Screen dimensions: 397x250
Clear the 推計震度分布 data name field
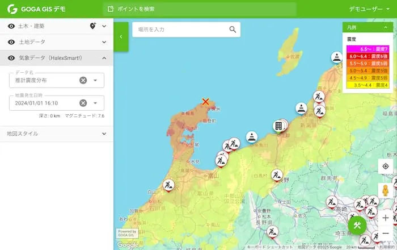click(x=83, y=81)
